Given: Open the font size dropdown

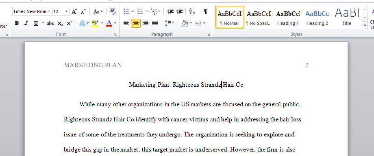Looking at the screenshot, I should point(66,11).
